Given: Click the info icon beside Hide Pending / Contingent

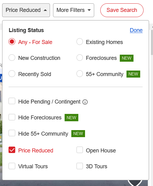Looking at the screenshot, I should pos(85,102).
